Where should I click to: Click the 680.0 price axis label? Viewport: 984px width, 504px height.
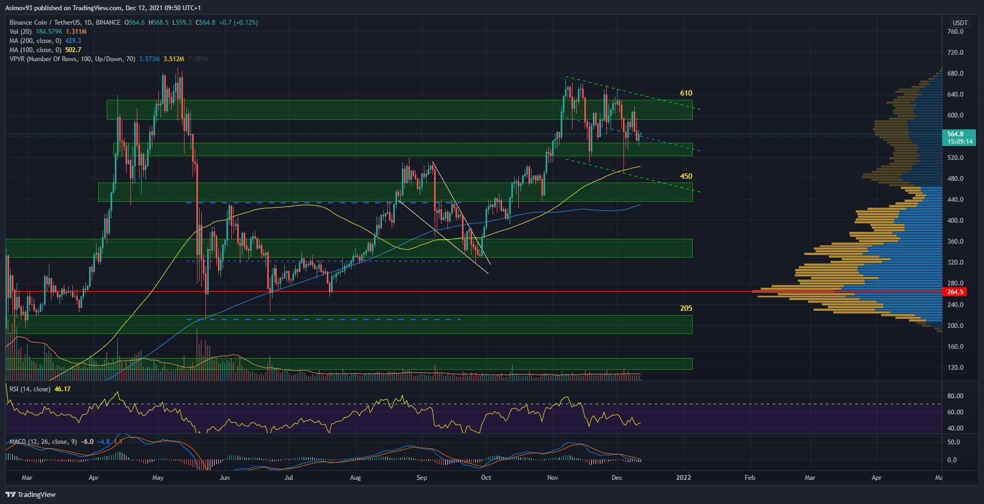point(956,74)
